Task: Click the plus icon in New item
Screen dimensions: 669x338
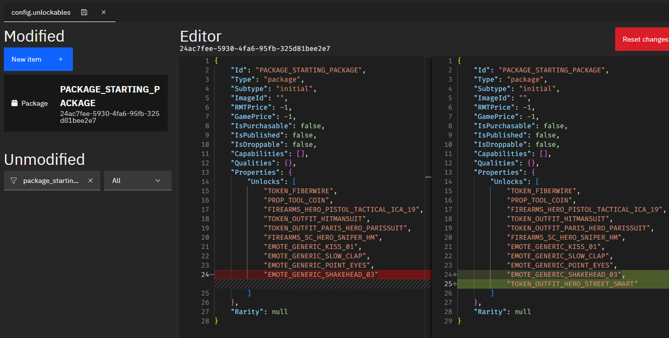Action: point(61,59)
